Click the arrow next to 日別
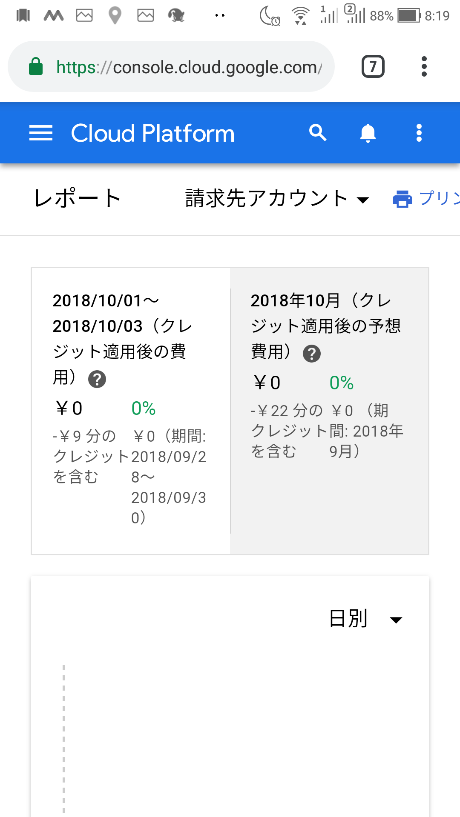Image resolution: width=460 pixels, height=817 pixels. [396, 620]
